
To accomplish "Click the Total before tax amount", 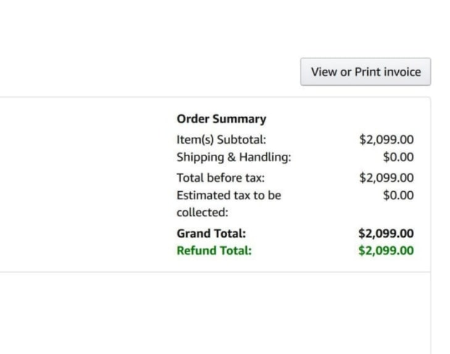I will click(x=386, y=178).
